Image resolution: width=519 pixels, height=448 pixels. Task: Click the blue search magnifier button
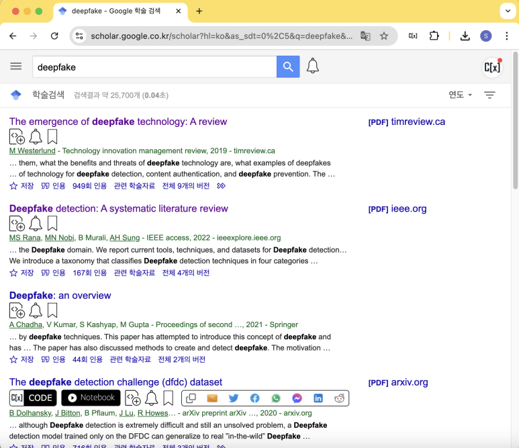[x=288, y=67]
